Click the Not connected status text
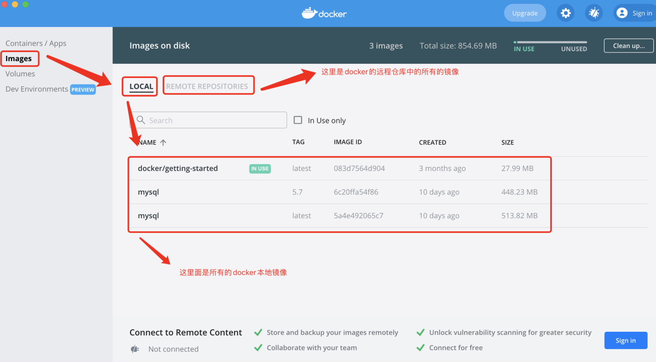 point(173,349)
